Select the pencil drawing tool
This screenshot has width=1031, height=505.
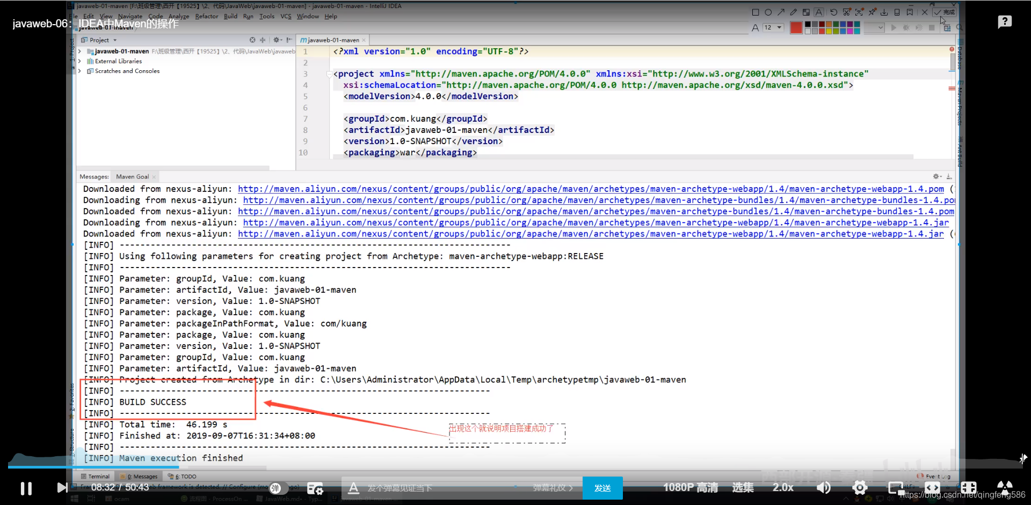click(794, 12)
